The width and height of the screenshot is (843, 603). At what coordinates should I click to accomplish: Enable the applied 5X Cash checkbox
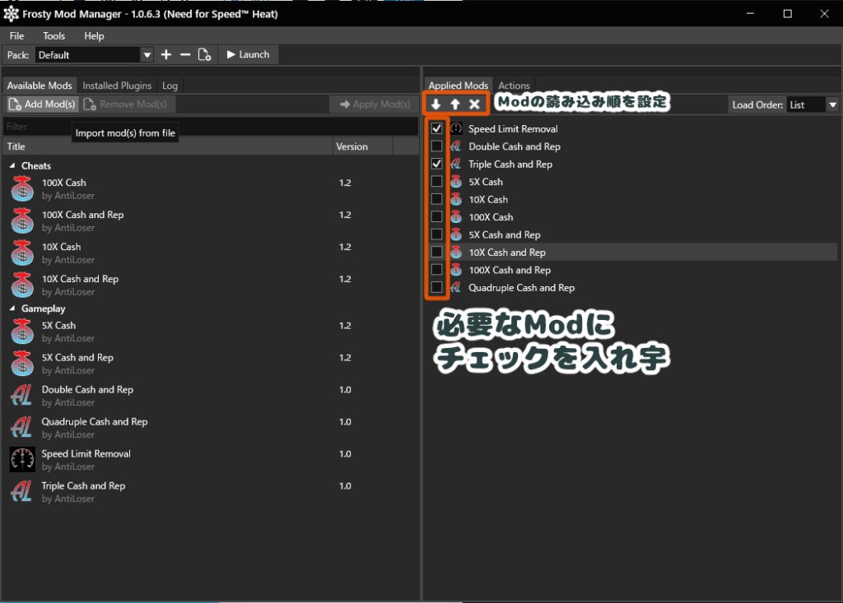pyautogui.click(x=436, y=182)
